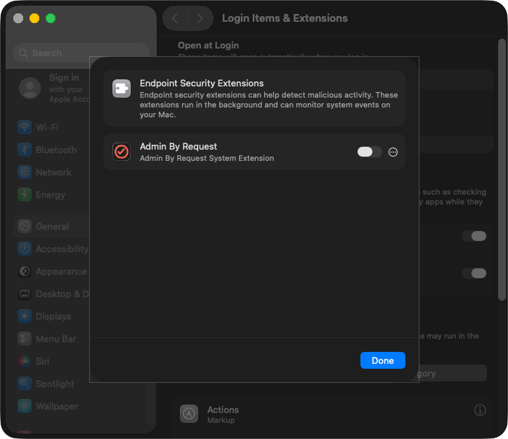
Task: Select Network in the sidebar
Action: (53, 172)
